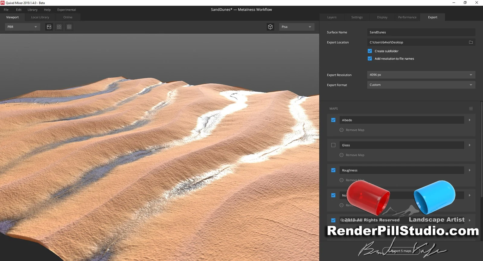
Task: Click the Gloss map name field
Action: pyautogui.click(x=401, y=145)
